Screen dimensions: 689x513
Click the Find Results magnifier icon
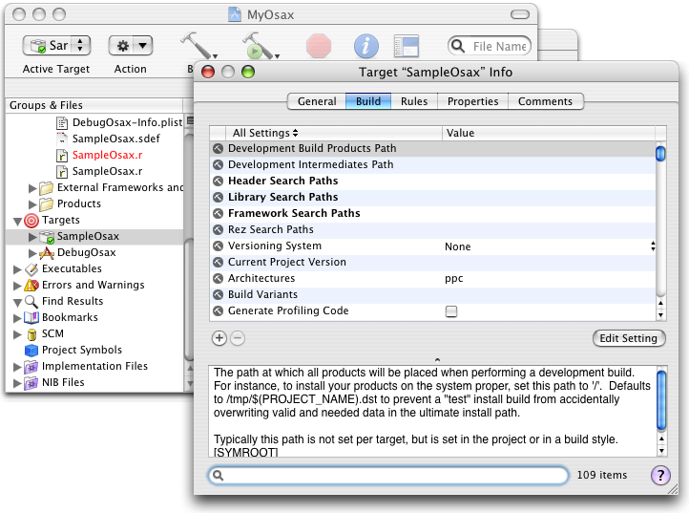[31, 301]
